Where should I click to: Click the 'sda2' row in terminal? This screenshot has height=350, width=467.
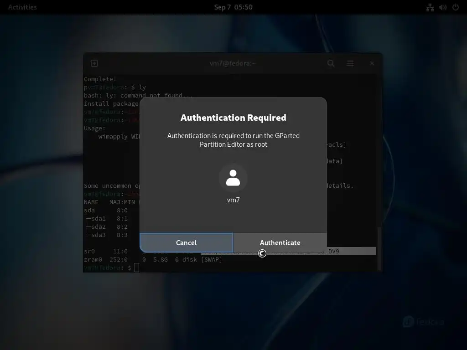pos(107,227)
